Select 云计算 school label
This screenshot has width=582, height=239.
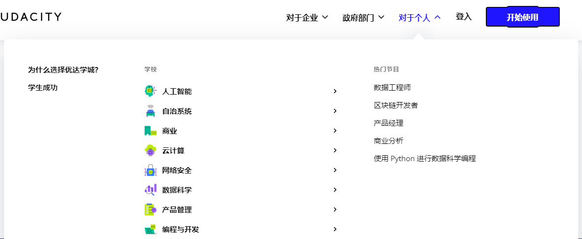click(x=173, y=150)
